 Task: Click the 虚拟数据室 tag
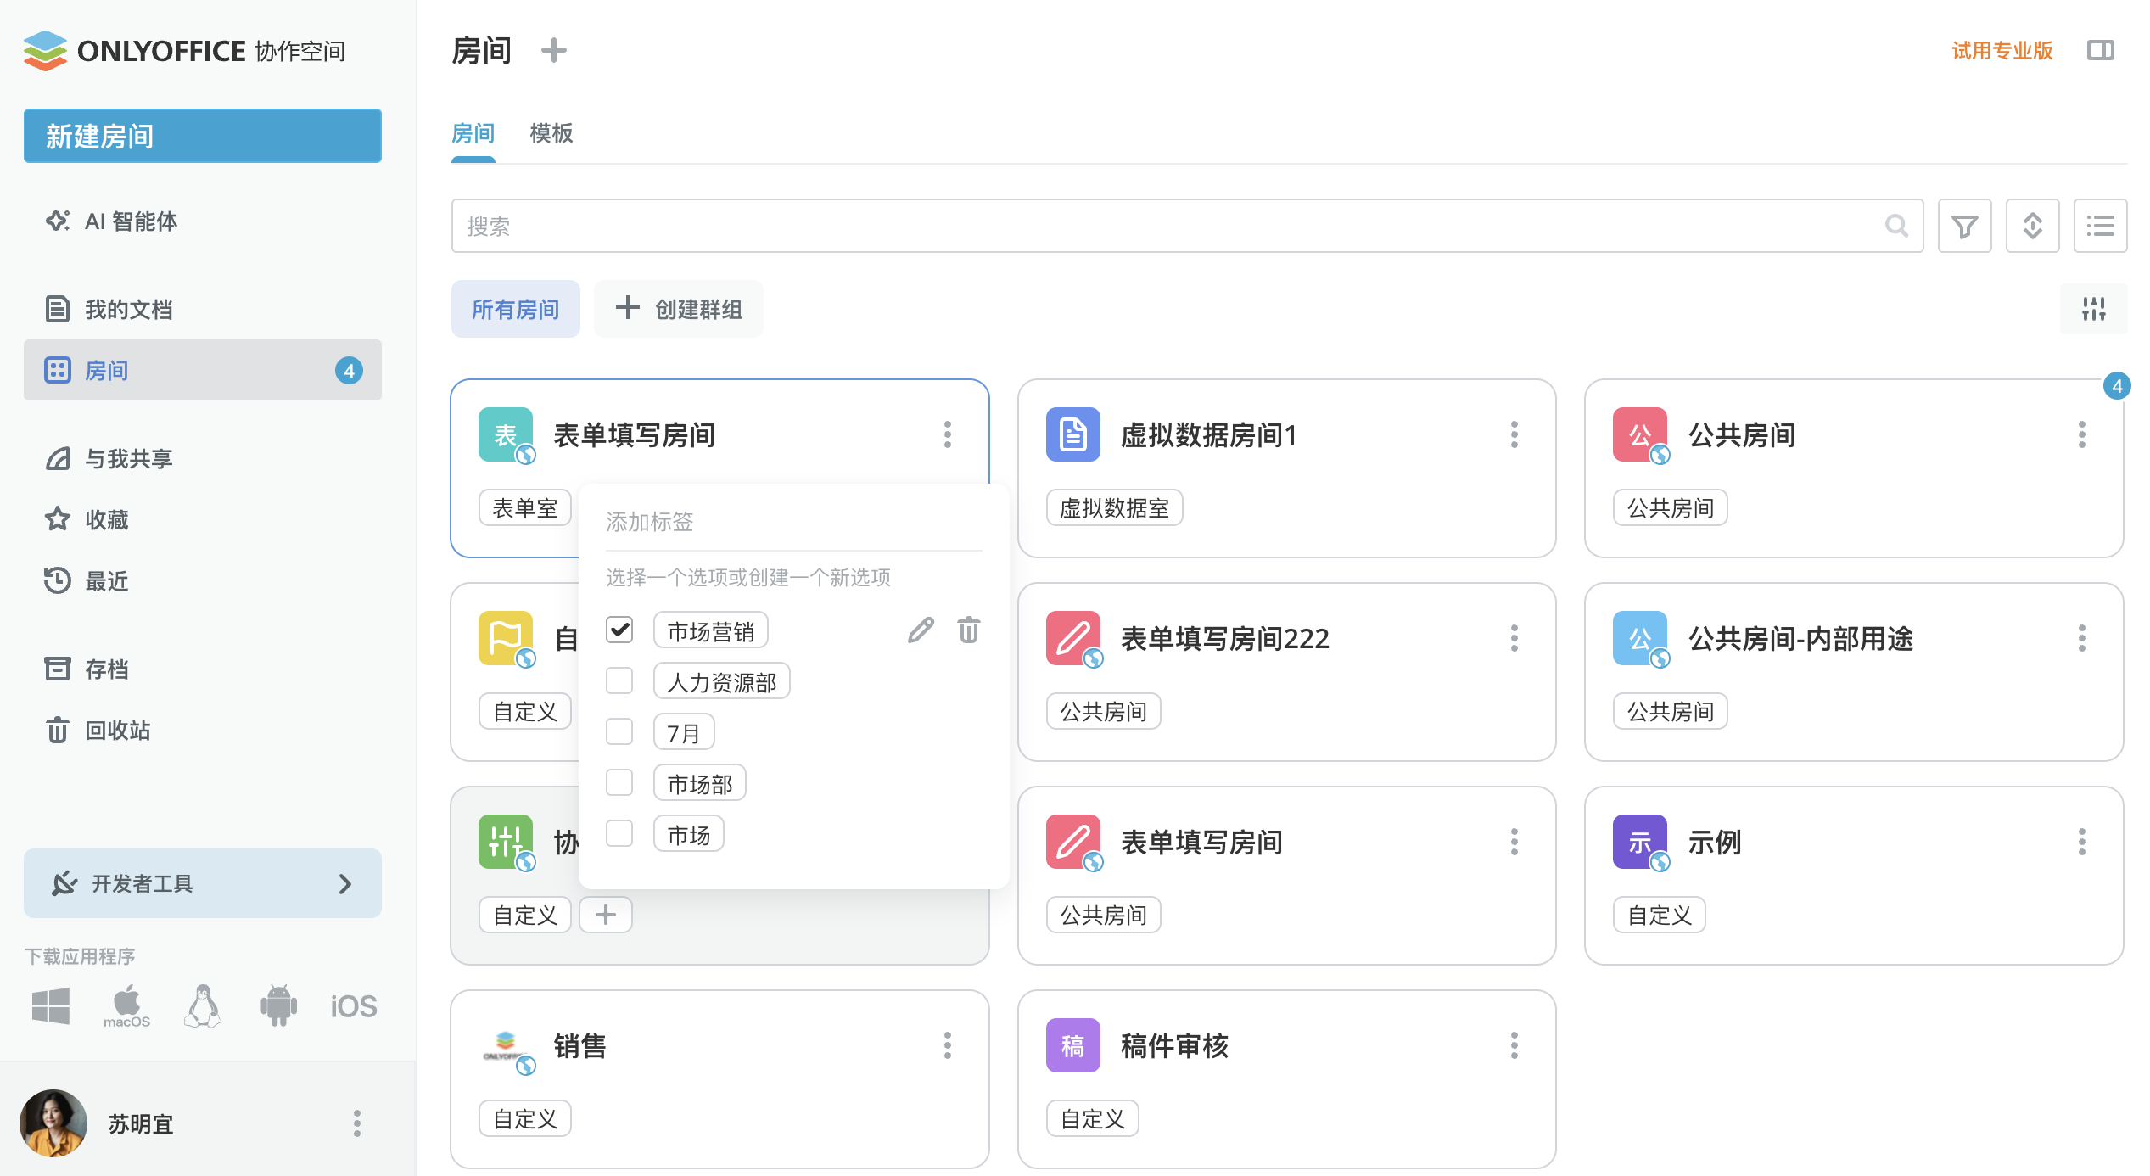[x=1115, y=507]
